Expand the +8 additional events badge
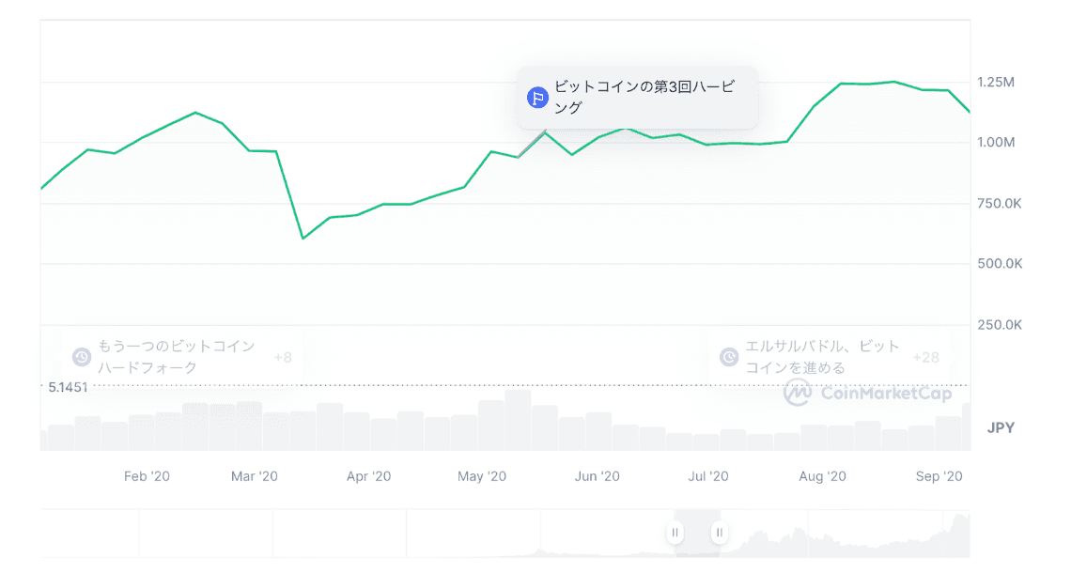This screenshot has height=588, width=1071. pos(283,357)
